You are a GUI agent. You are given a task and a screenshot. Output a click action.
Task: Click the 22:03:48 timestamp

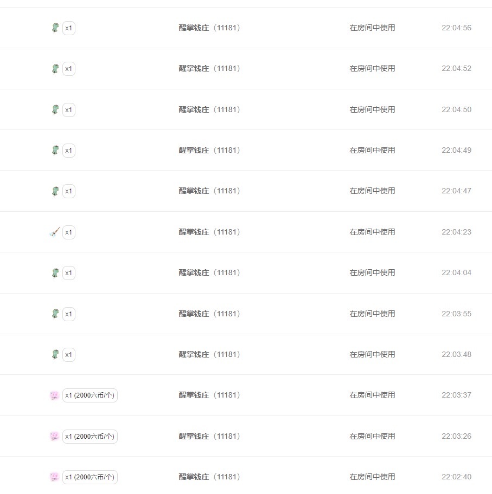(456, 354)
